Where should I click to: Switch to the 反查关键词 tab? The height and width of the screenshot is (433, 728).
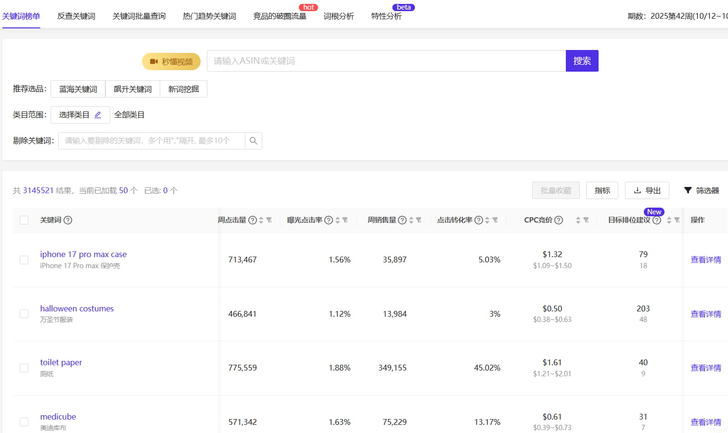click(x=76, y=15)
